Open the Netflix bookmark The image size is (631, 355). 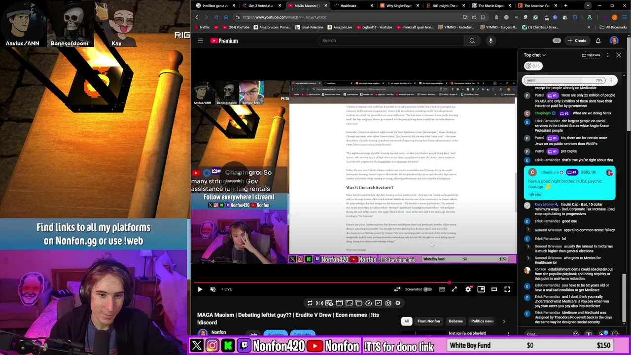pos(202,27)
